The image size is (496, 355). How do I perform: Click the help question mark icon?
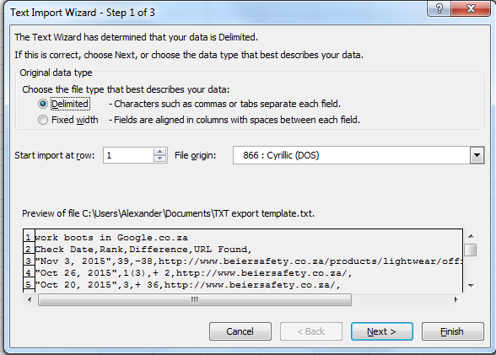439,8
